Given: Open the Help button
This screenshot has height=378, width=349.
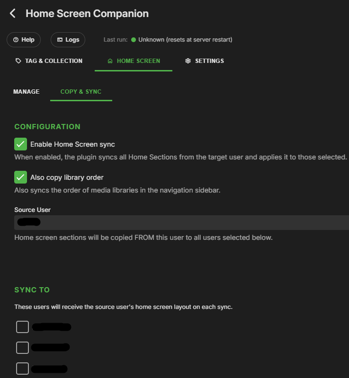Looking at the screenshot, I should pos(24,40).
